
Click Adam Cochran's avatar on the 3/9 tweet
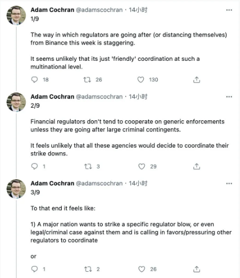(16, 188)
